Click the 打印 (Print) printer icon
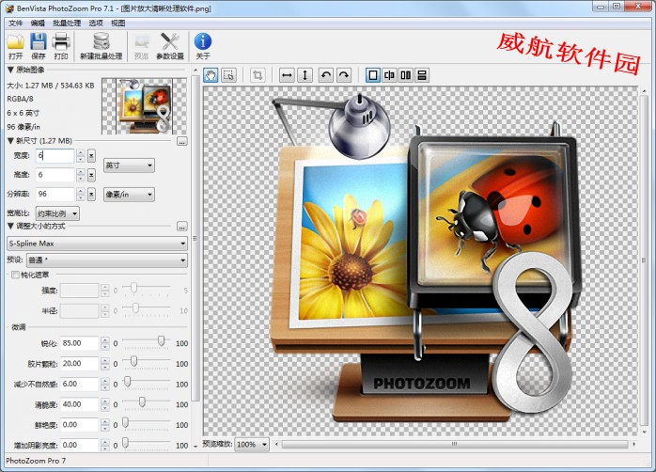Screen dimensions: 656x472 coord(61,42)
